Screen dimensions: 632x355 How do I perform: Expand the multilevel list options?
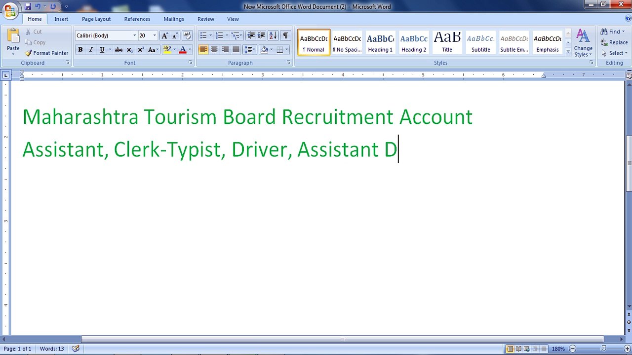236,35
